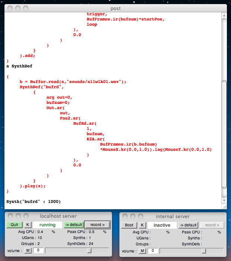Click the 'a SynthDef' output line

pos(19,66)
